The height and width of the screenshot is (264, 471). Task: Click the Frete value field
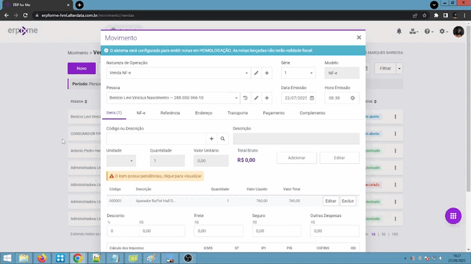click(x=218, y=231)
